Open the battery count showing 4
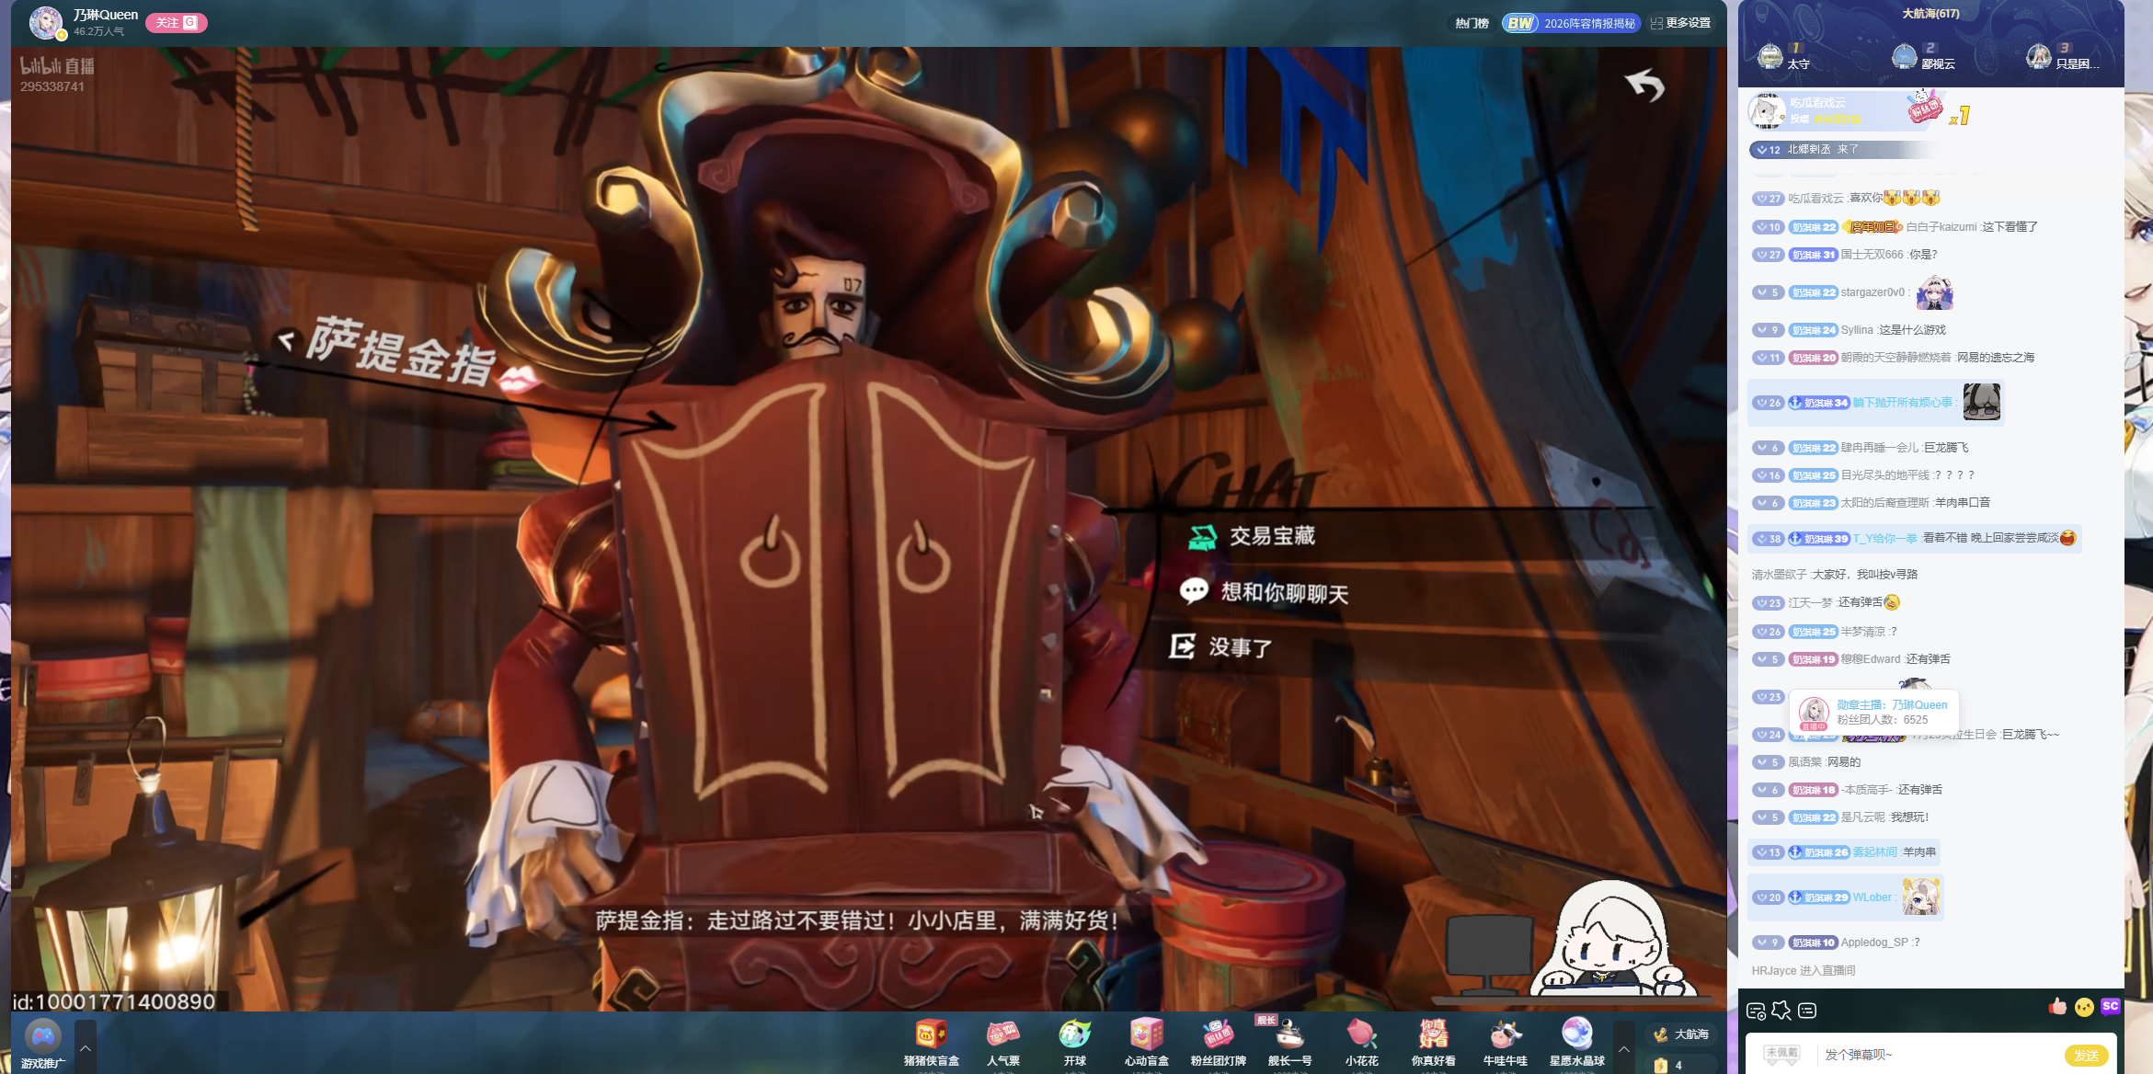This screenshot has width=2153, height=1074. point(1668,1065)
